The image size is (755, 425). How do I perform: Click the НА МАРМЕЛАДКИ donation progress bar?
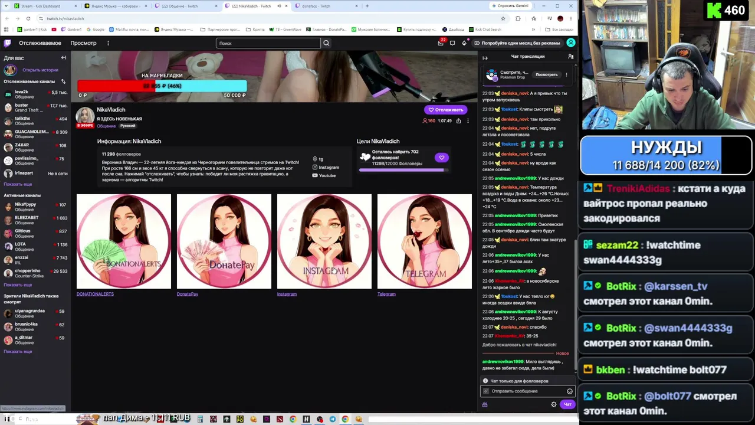click(x=162, y=86)
